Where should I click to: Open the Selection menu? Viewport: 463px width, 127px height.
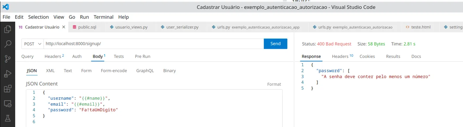[38, 17]
